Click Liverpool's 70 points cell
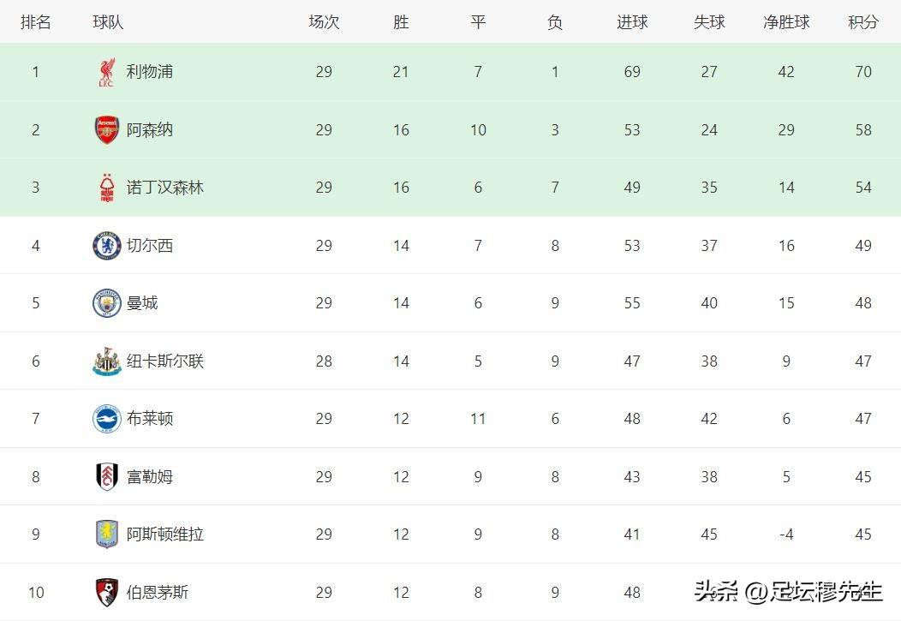Screen dimensions: 901x621 (x=862, y=72)
